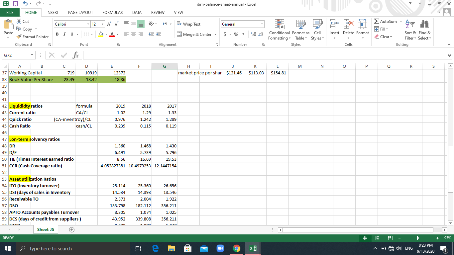
Task: Switch to the FORMULAS ribbon tab
Action: click(x=112, y=13)
